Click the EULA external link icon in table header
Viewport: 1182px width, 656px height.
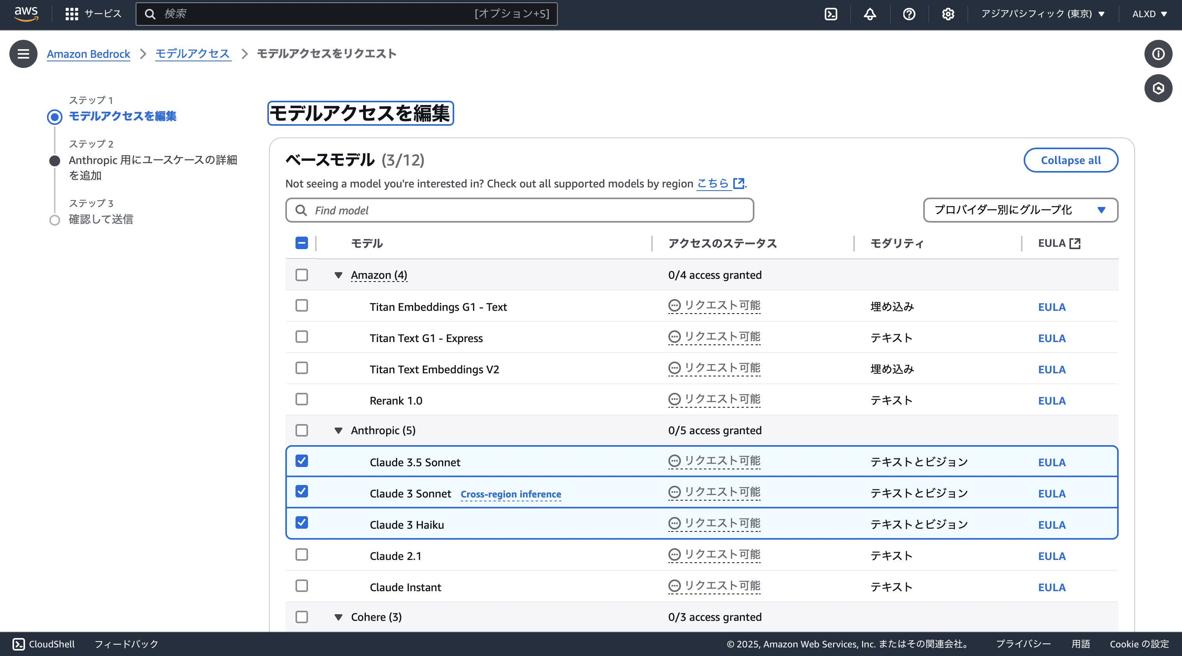tap(1075, 243)
